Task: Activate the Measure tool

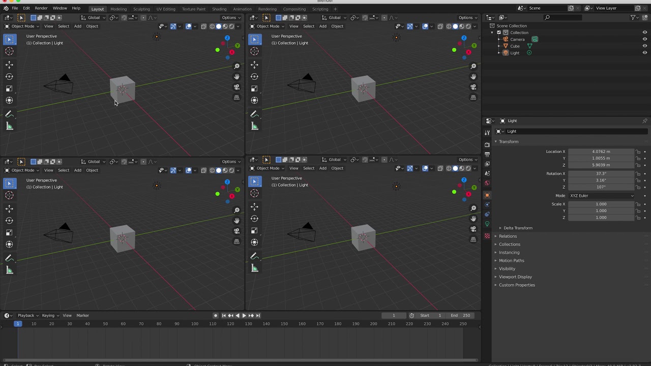Action: (9, 126)
